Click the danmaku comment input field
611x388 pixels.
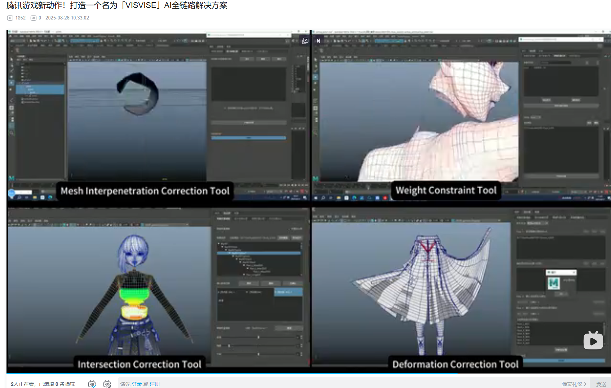[x=324, y=384]
